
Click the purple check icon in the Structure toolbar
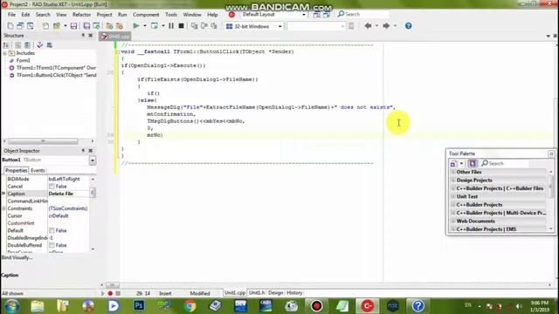tap(39, 45)
